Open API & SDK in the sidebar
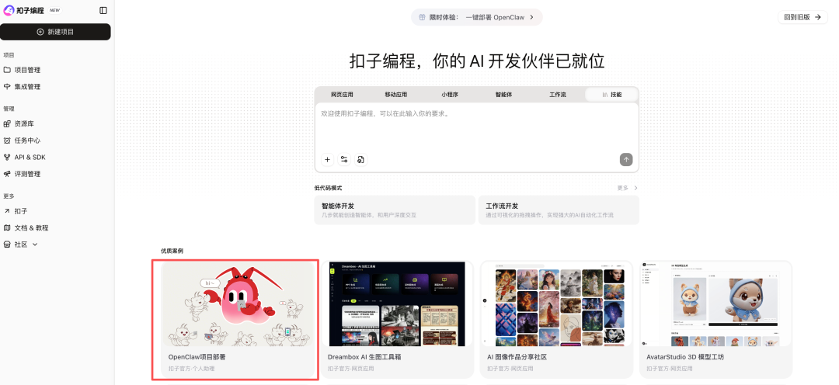The width and height of the screenshot is (839, 385). (30, 157)
